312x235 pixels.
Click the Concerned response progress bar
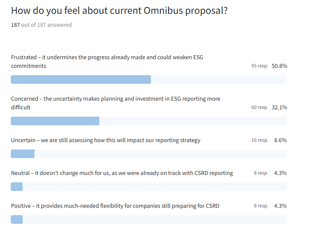tap(148, 121)
